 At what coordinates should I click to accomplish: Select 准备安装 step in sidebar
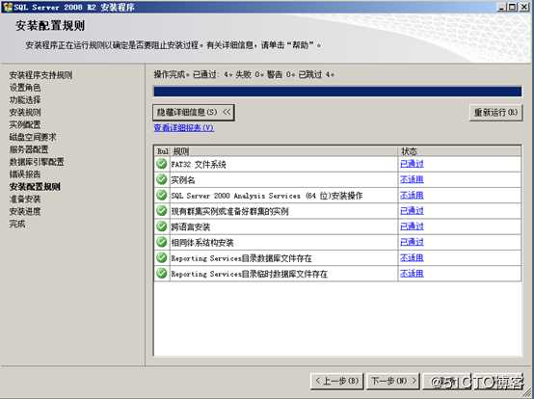coord(25,199)
